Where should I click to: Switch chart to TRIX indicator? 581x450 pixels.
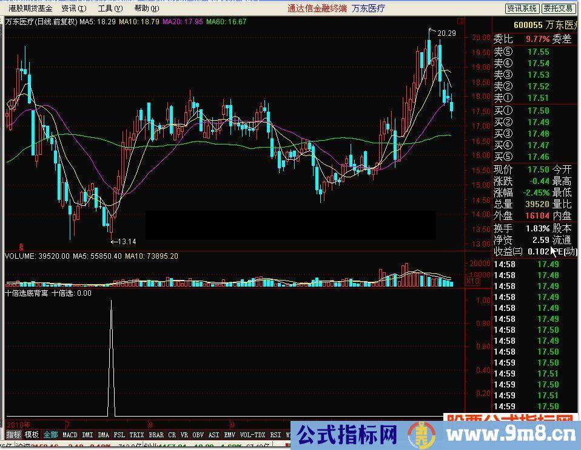tap(136, 435)
